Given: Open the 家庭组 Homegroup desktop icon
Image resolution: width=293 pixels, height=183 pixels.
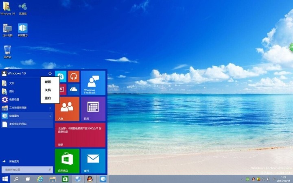Looking at the screenshot, I should point(23,8).
